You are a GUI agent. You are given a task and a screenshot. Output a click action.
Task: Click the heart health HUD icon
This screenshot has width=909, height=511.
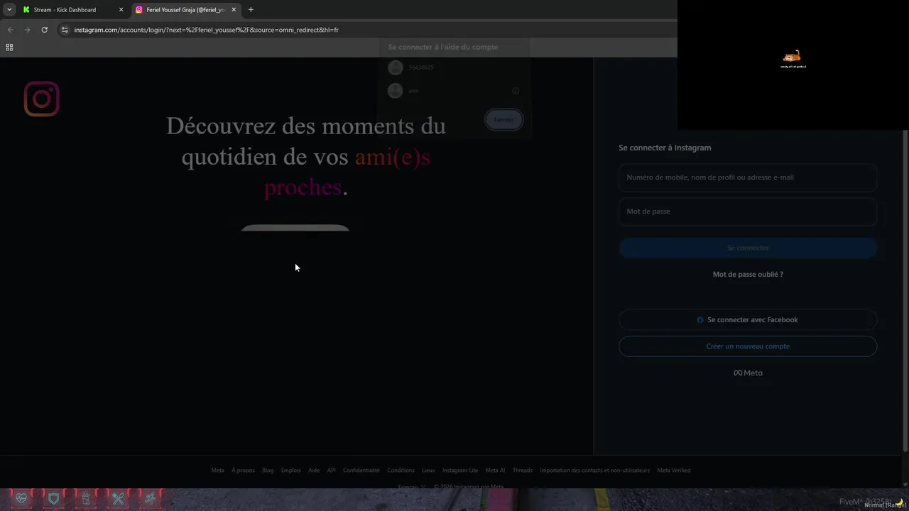coord(21,499)
